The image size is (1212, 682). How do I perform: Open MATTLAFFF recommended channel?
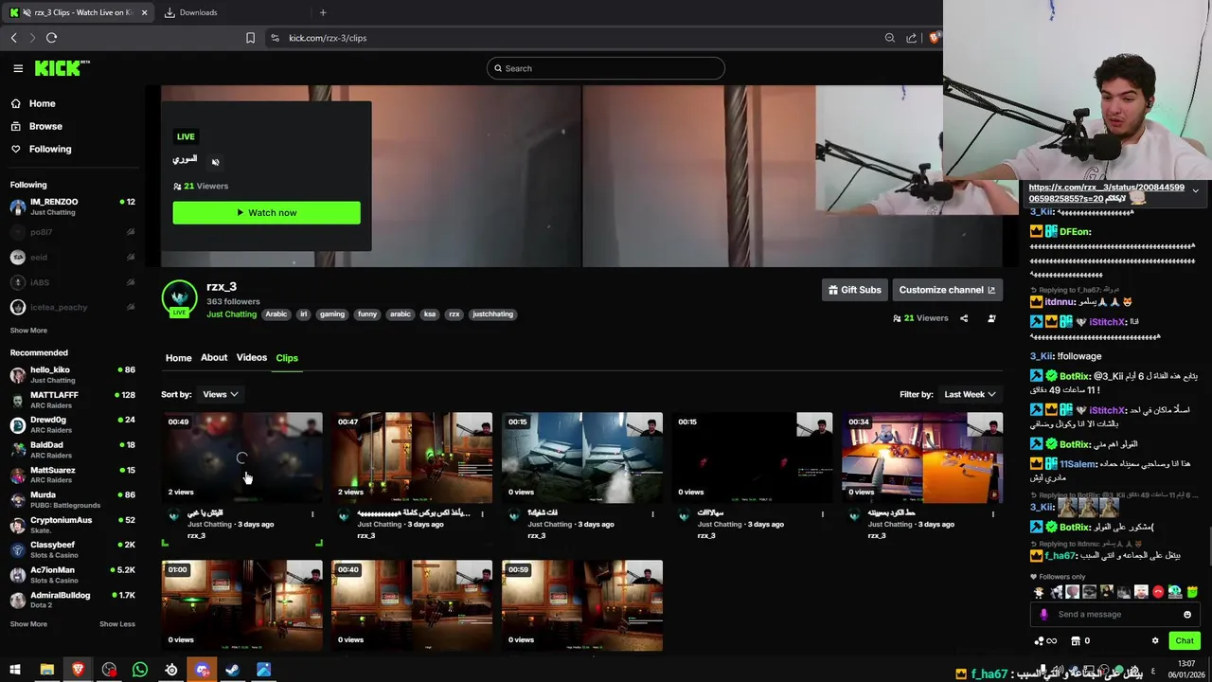73,400
